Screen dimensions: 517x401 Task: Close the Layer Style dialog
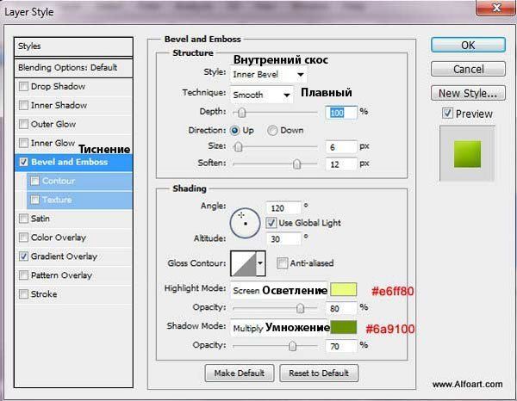point(496,7)
